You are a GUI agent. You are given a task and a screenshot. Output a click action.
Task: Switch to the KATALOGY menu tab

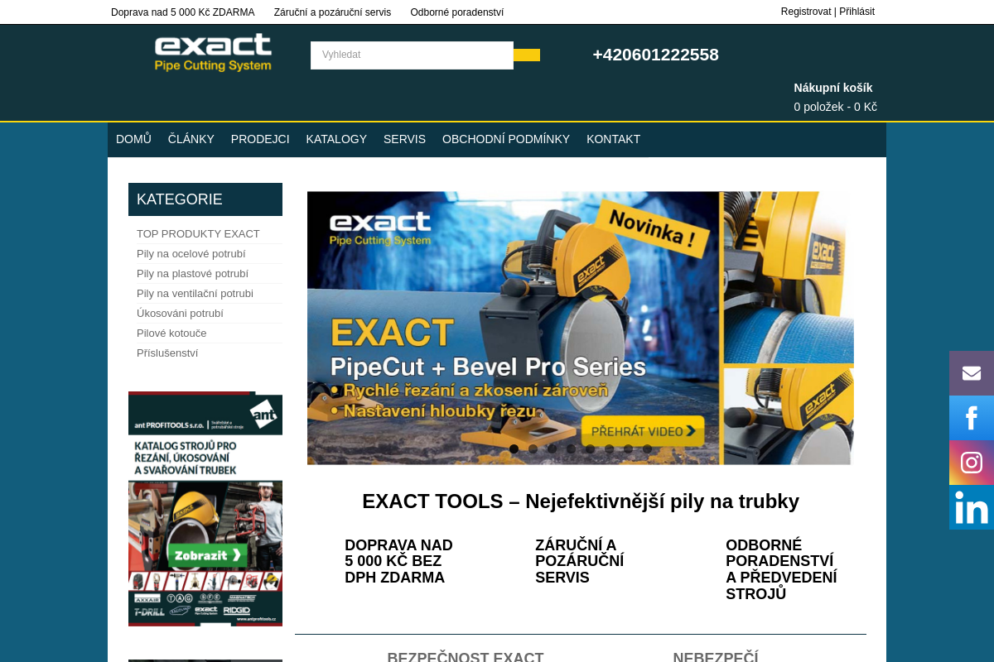point(336,139)
